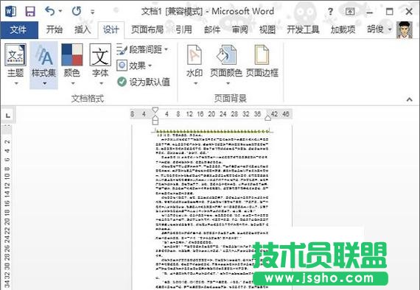Undo the last action
The height and width of the screenshot is (290, 420).
[x=50, y=11]
